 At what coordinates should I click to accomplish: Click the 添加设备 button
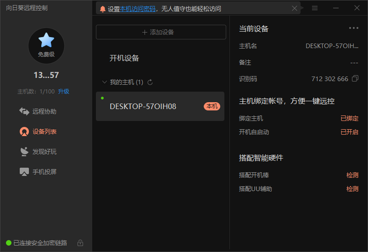(x=161, y=32)
